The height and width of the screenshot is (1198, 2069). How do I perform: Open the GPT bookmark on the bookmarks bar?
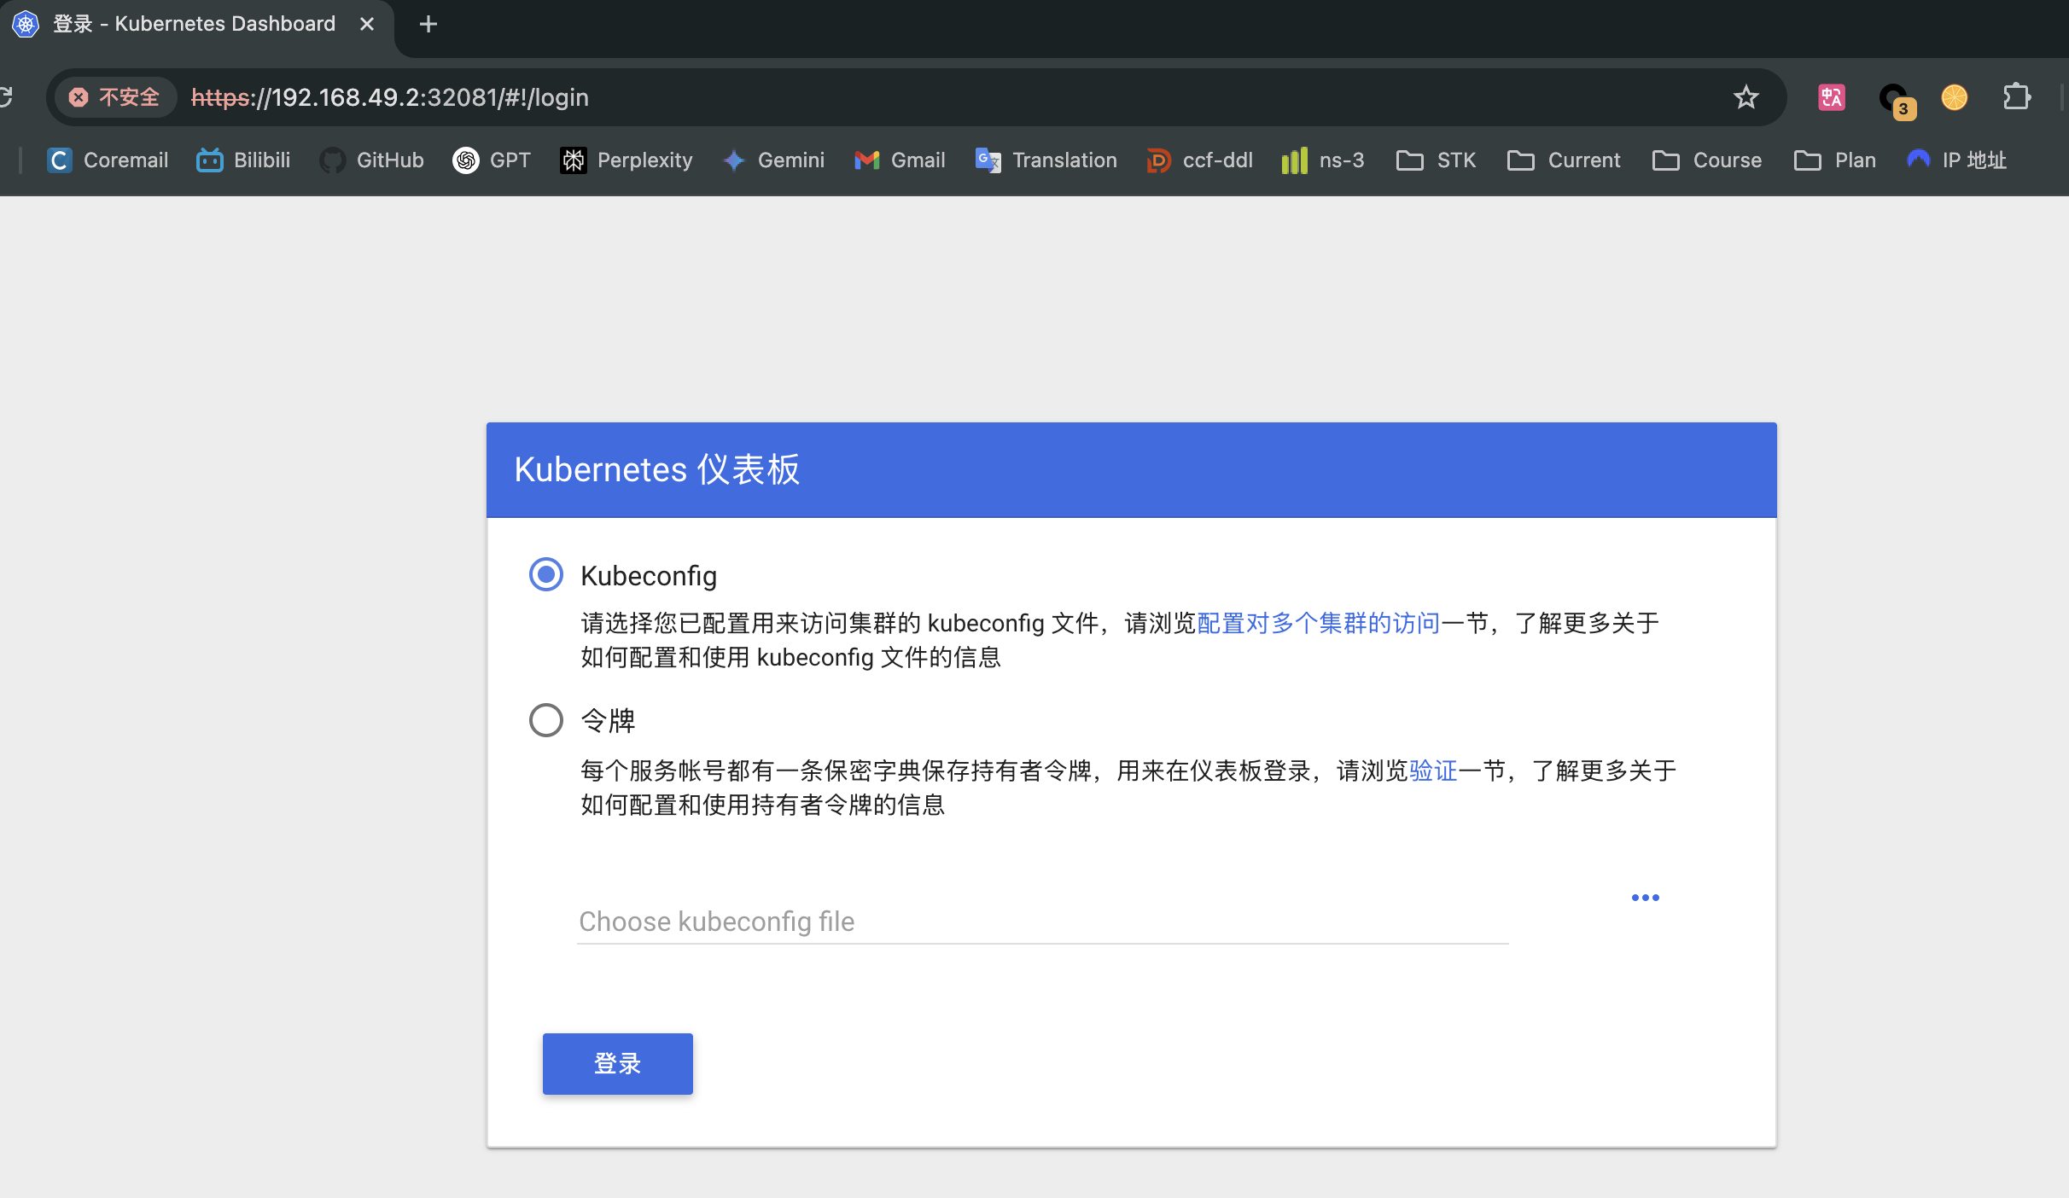(491, 160)
